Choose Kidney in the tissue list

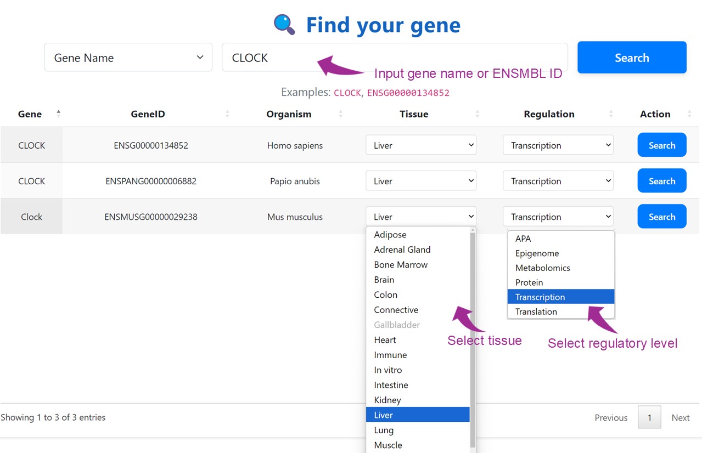(x=387, y=400)
